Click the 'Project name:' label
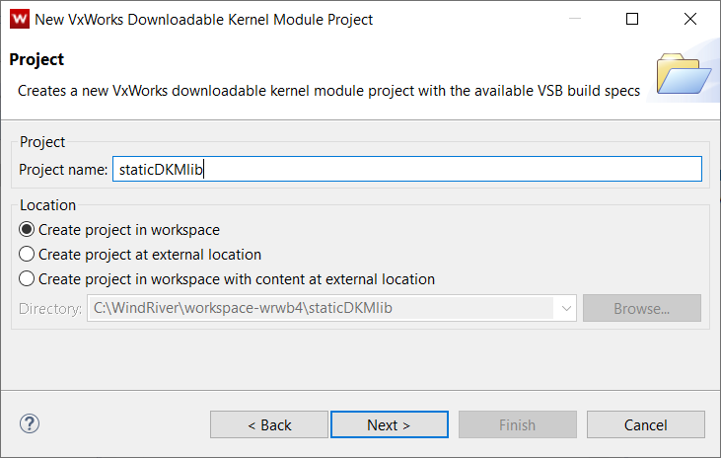The width and height of the screenshot is (721, 458). [x=63, y=170]
